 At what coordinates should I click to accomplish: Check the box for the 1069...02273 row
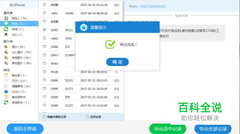(x=44, y=88)
